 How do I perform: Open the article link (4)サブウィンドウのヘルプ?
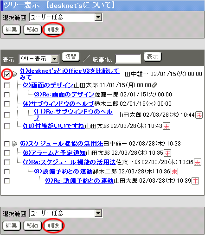pyautogui.click(x=58, y=103)
